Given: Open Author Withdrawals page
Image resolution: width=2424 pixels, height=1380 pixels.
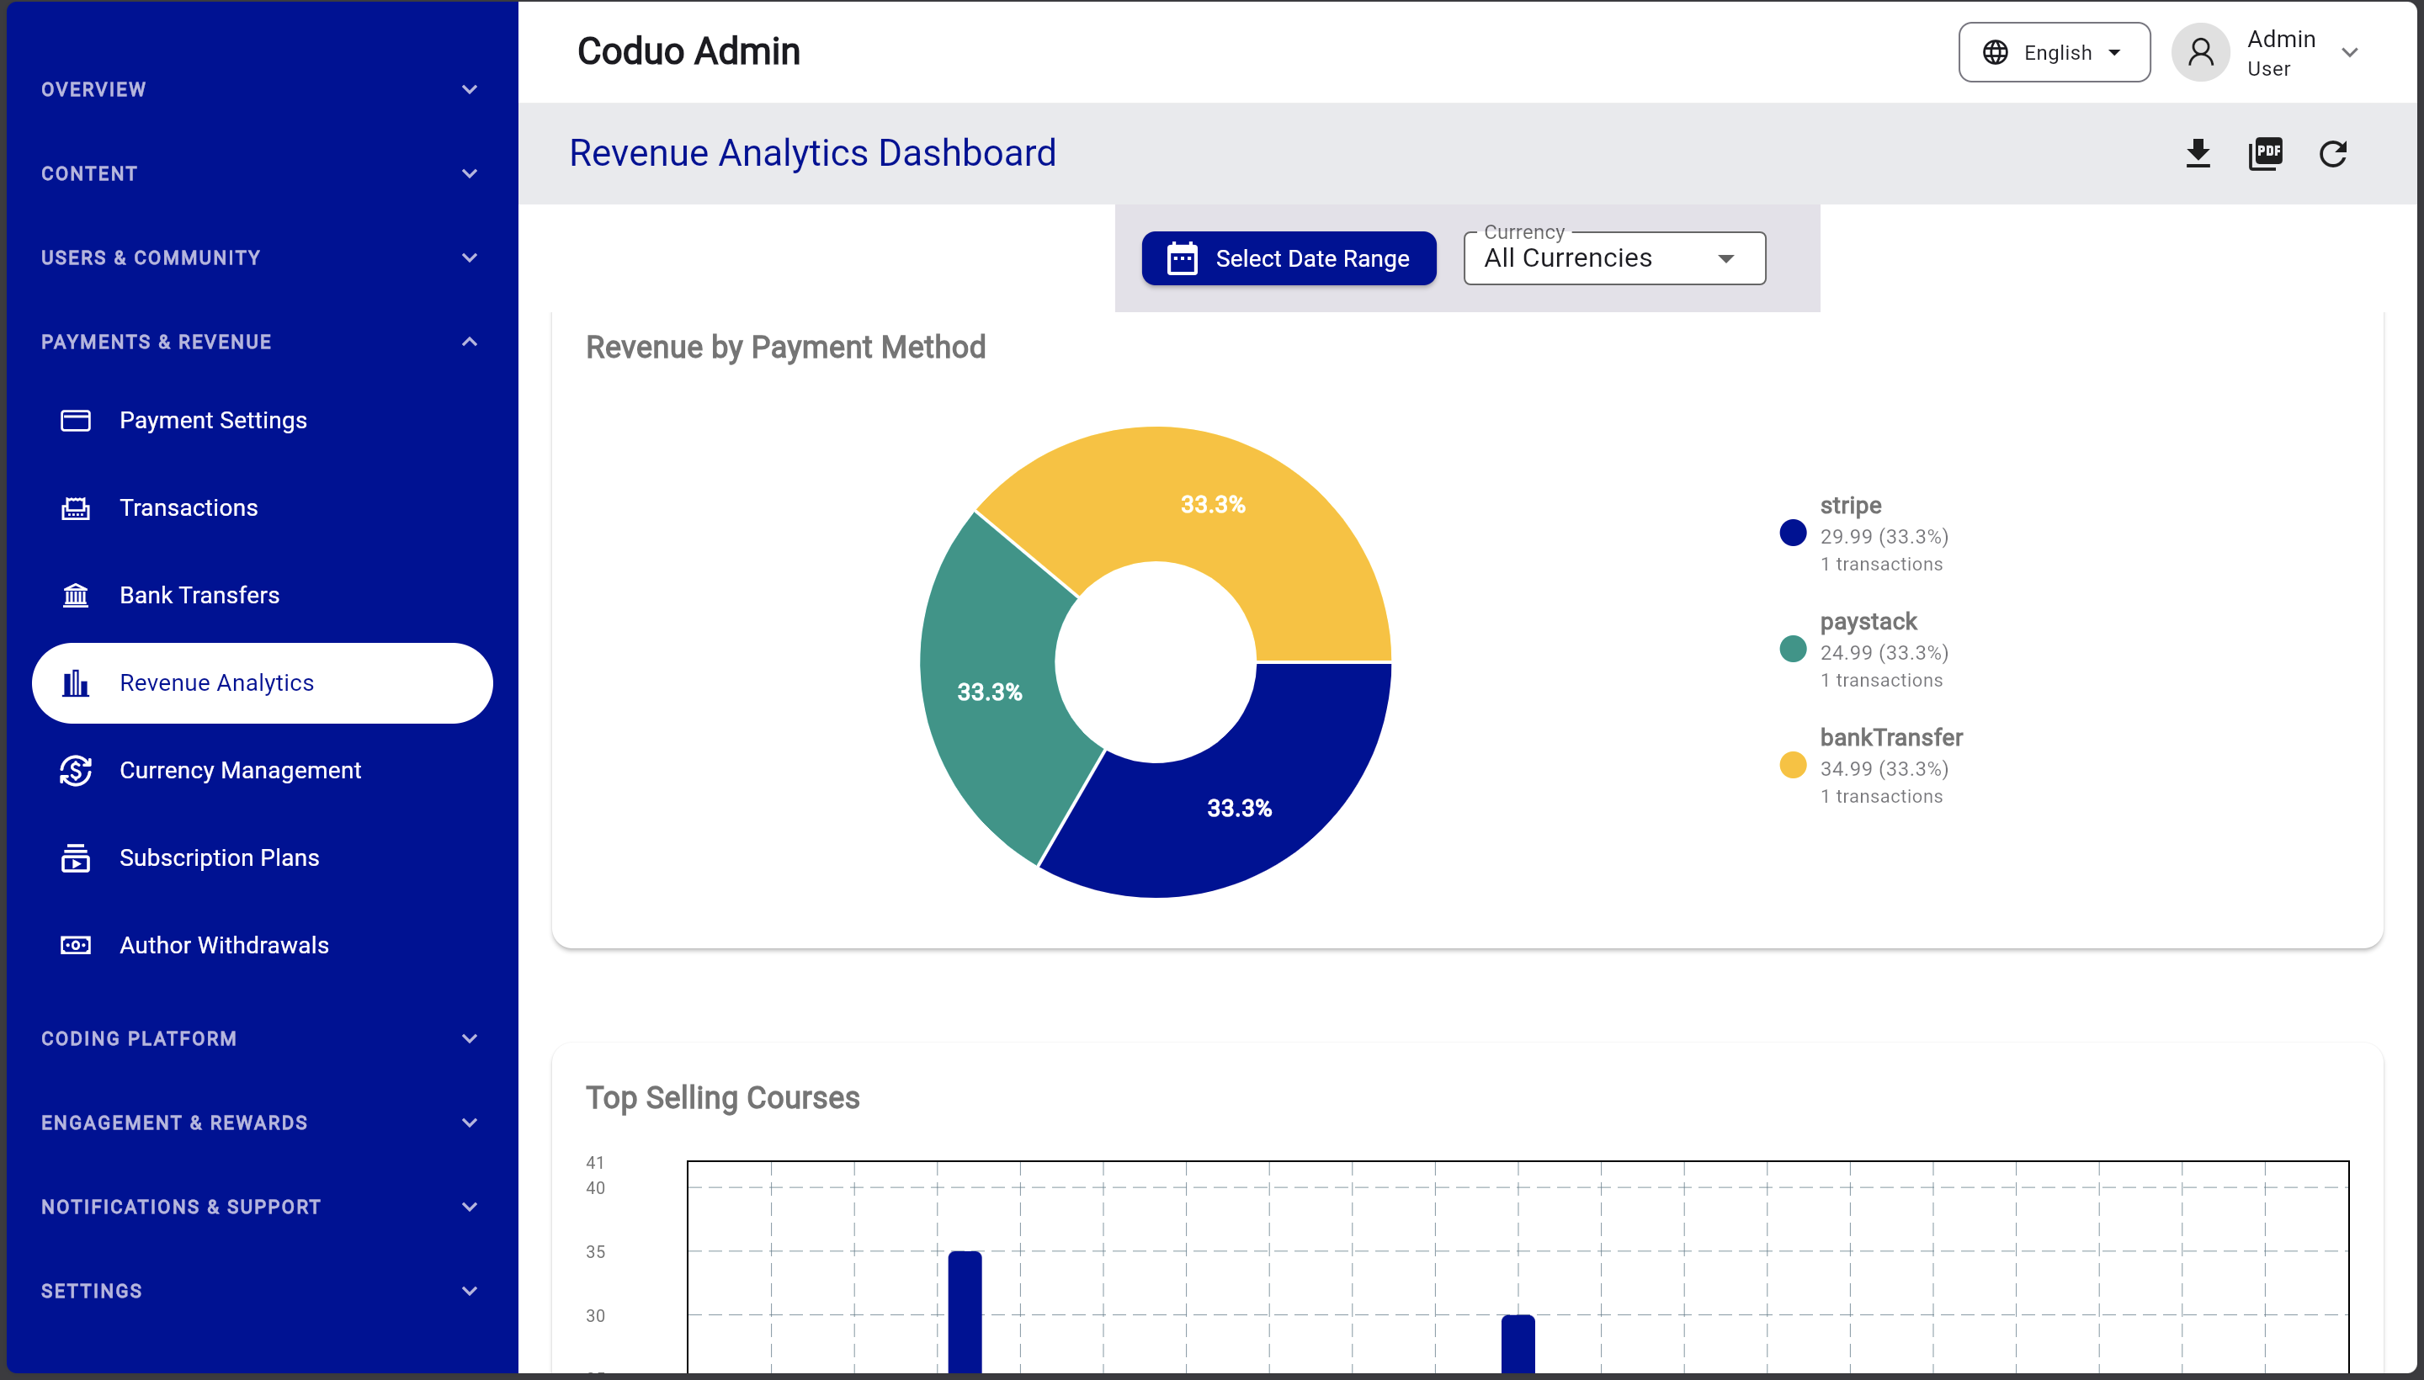Looking at the screenshot, I should (x=262, y=945).
